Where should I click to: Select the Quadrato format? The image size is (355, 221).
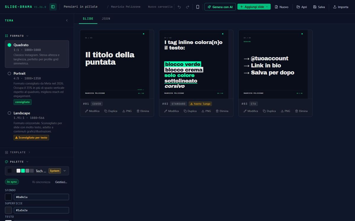click(37, 54)
